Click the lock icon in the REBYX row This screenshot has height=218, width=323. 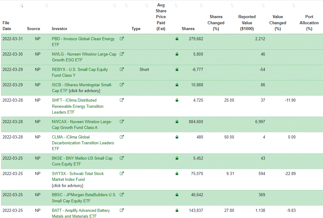click(x=177, y=70)
